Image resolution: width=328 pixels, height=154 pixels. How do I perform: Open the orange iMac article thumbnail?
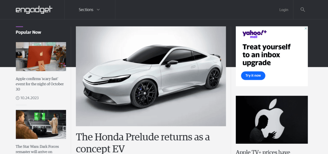(x=41, y=57)
